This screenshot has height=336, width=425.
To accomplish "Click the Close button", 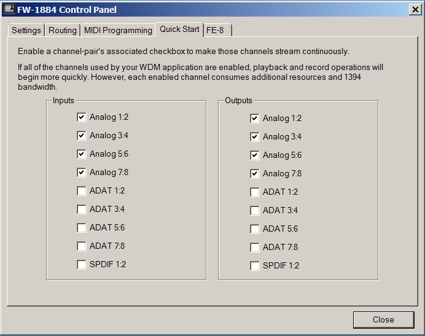I will 383,320.
